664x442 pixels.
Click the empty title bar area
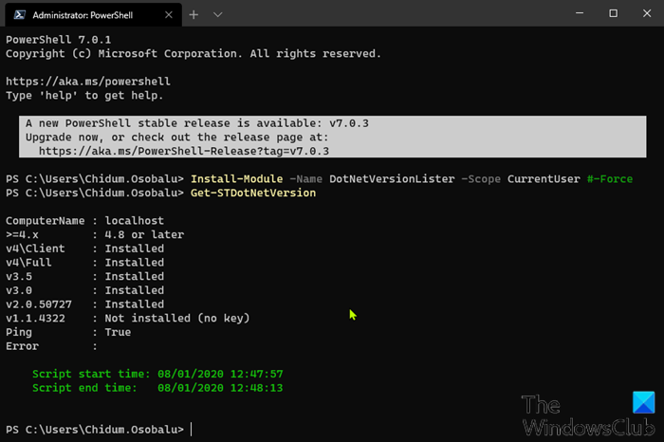click(398, 15)
